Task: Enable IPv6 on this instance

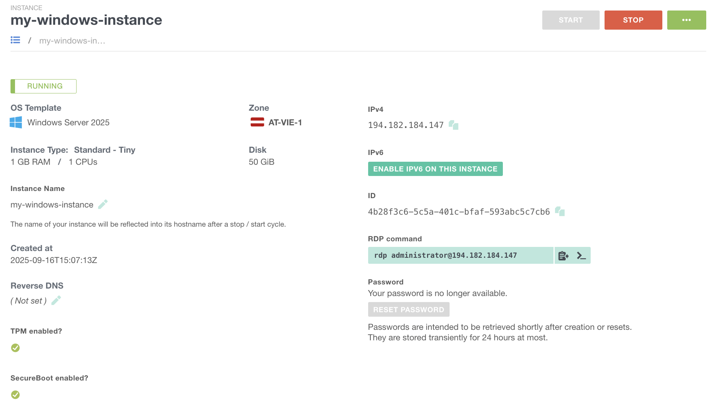Action: (x=435, y=169)
